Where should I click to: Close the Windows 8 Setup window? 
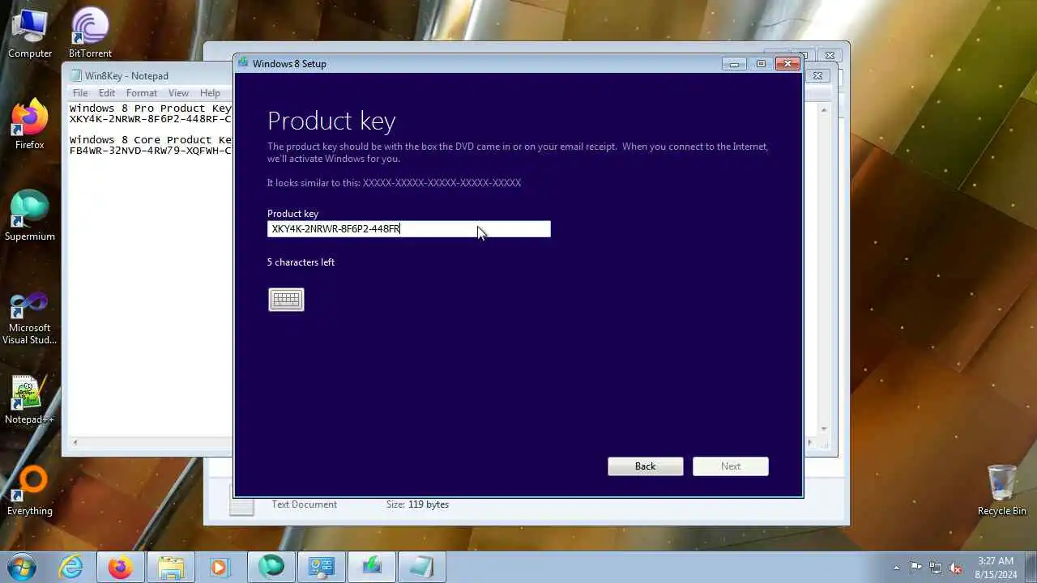(x=787, y=64)
